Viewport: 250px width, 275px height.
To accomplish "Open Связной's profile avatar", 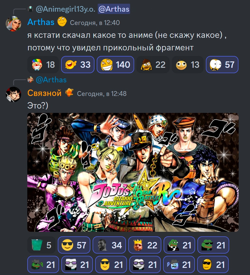I will [13, 94].
